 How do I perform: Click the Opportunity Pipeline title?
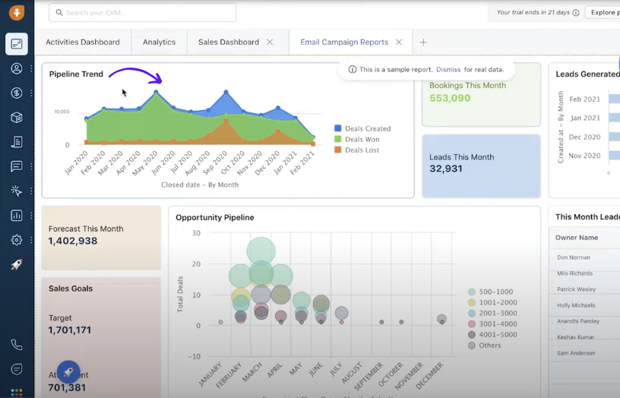pos(215,217)
